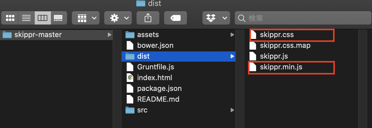Click the Share button
The height and width of the screenshot is (128, 372).
tap(148, 18)
